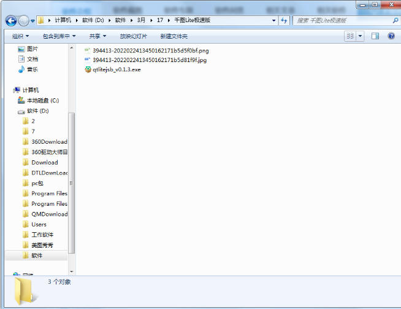401x309 pixels.
Task: Open the view options dropdown arrow
Action: [x=360, y=36]
